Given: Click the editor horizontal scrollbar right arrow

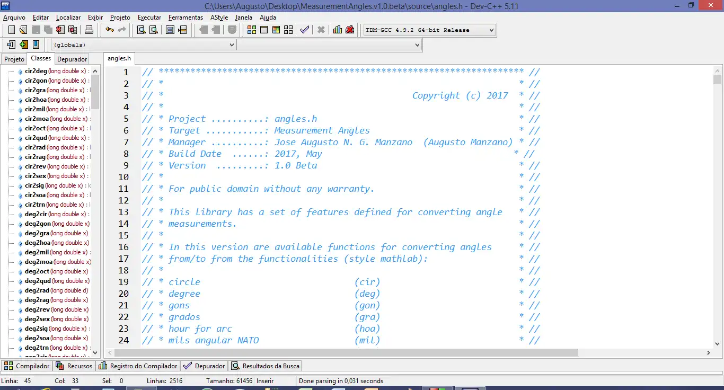Looking at the screenshot, I should click(709, 352).
